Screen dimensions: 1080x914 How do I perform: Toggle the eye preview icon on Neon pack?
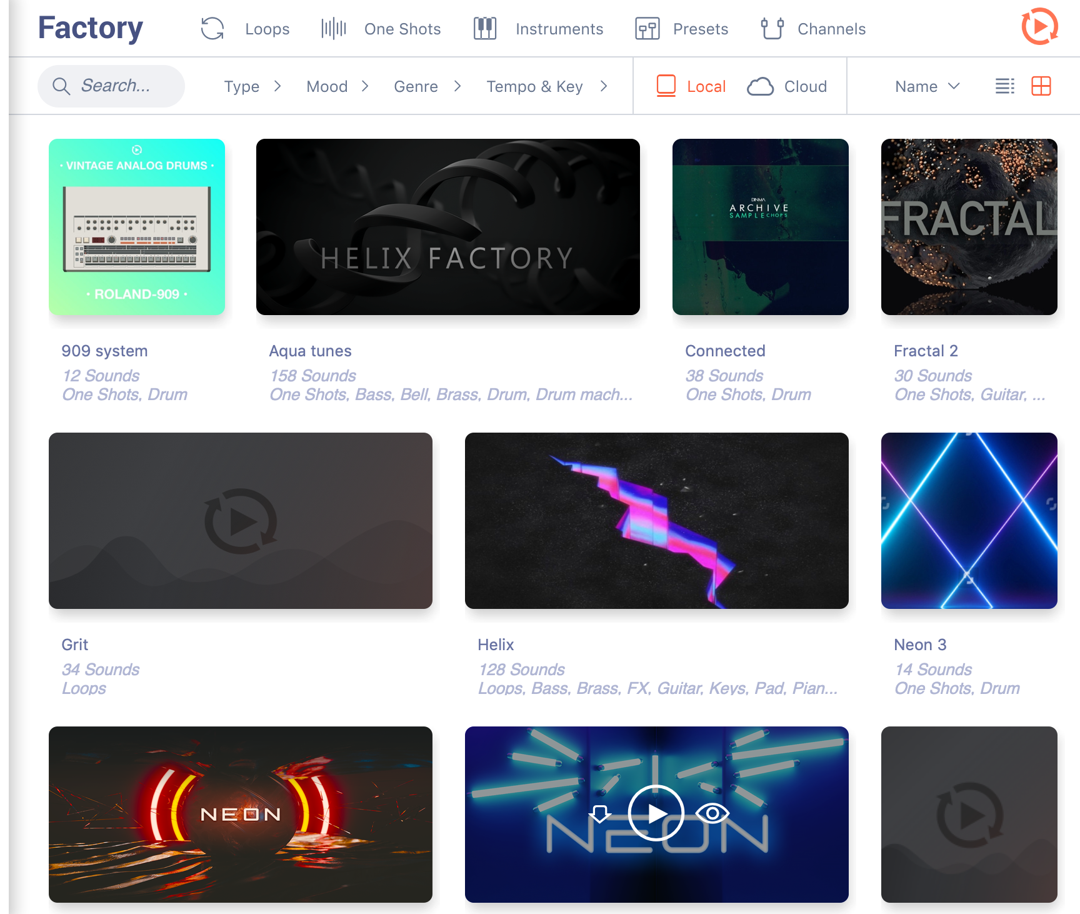[712, 813]
